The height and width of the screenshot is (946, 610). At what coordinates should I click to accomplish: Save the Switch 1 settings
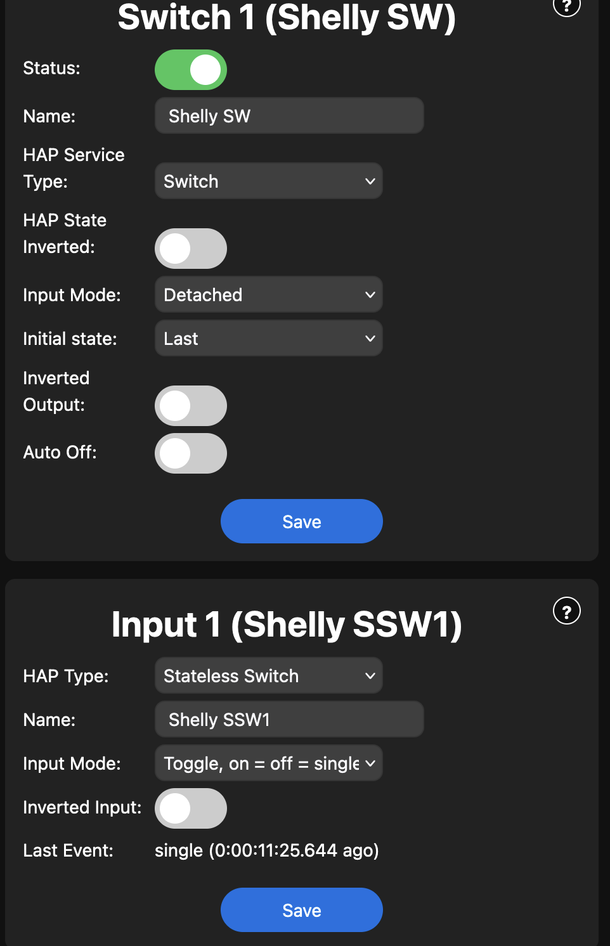(302, 521)
